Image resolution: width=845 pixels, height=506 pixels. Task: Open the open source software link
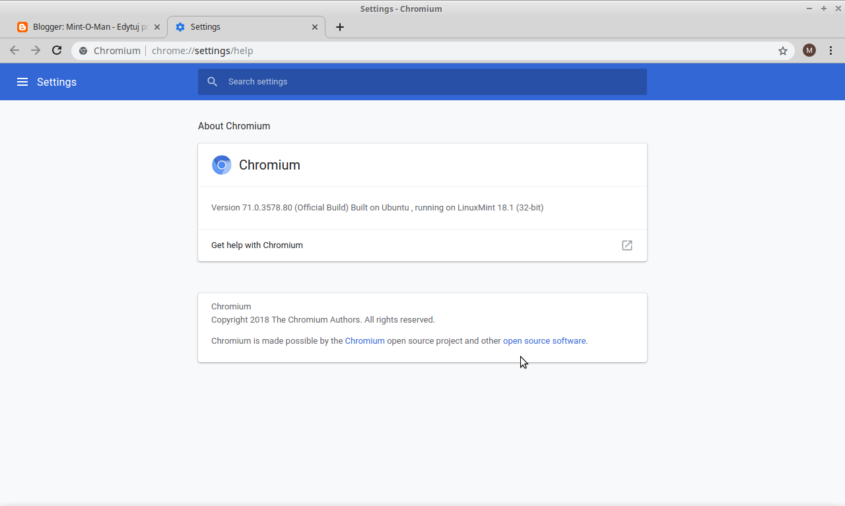click(544, 341)
